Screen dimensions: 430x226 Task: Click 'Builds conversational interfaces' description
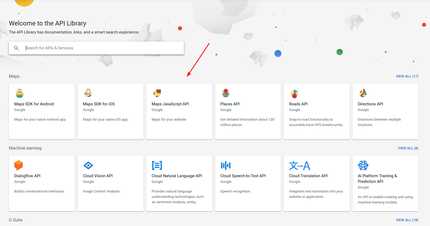39,191
